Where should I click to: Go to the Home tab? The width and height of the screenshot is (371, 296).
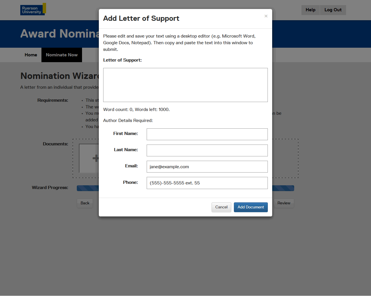click(x=31, y=55)
